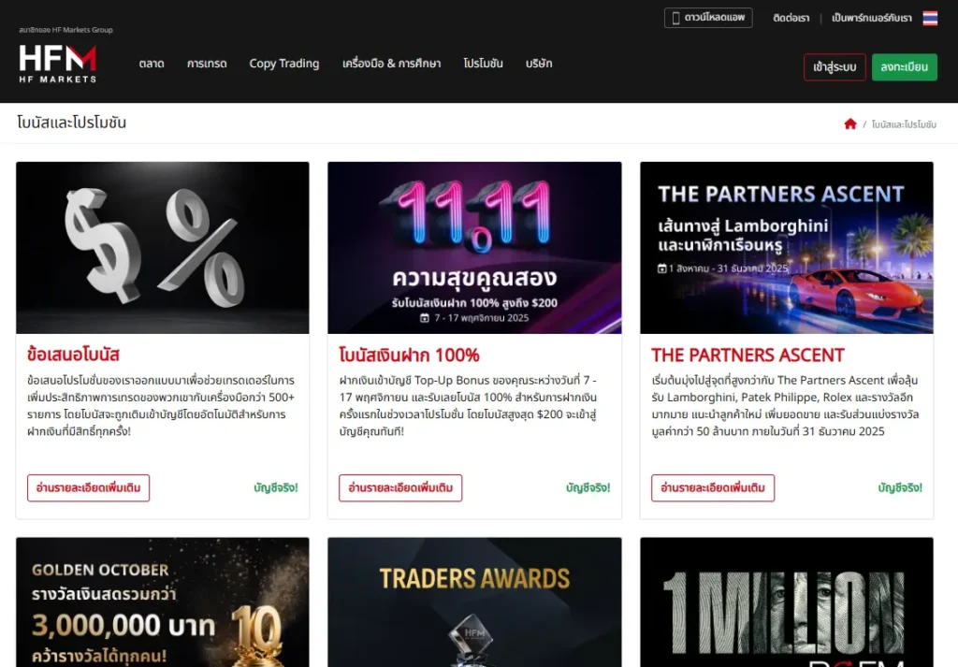Open the เป็นพาร์ทเนอร์กับเรา partner link

(x=871, y=19)
